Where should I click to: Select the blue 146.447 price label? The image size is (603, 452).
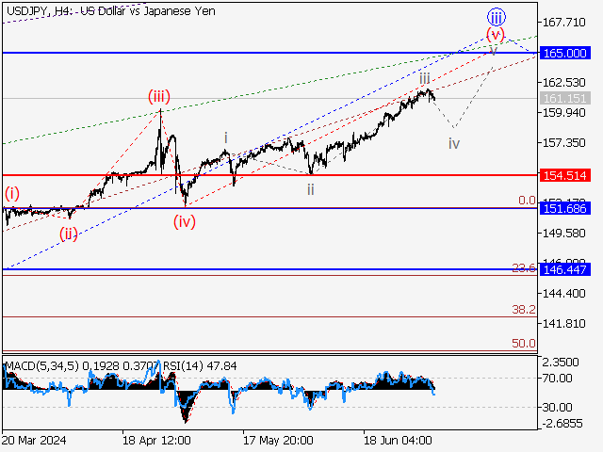click(x=565, y=269)
